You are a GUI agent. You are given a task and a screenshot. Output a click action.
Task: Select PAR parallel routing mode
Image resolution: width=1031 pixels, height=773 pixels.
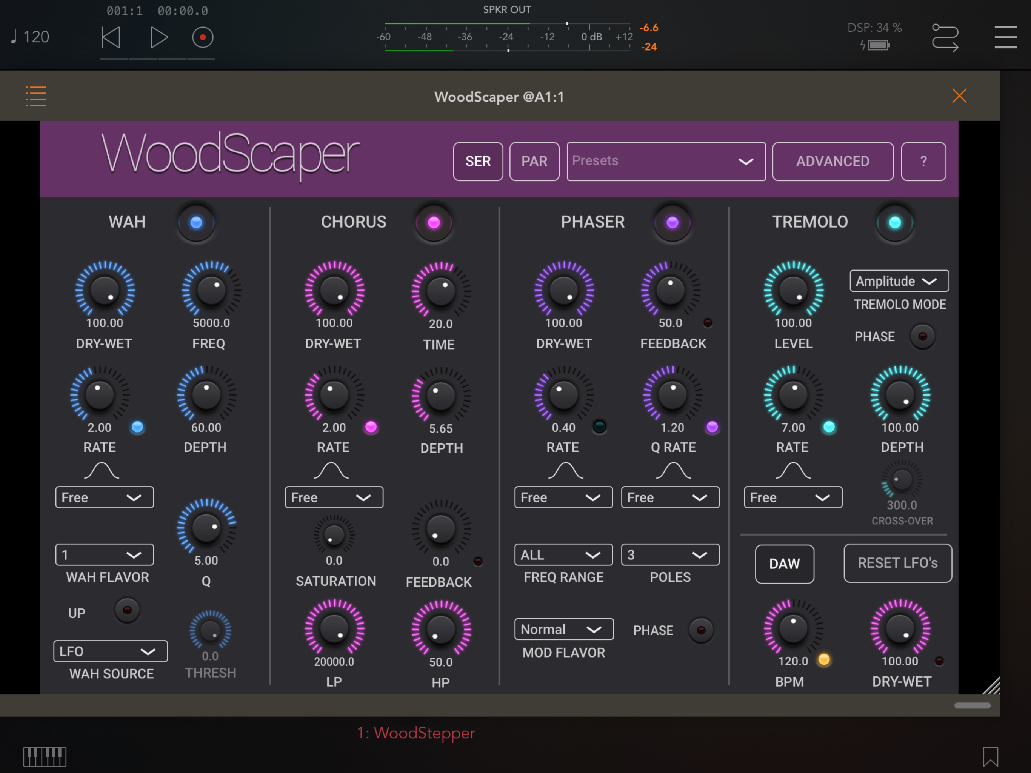(x=534, y=161)
